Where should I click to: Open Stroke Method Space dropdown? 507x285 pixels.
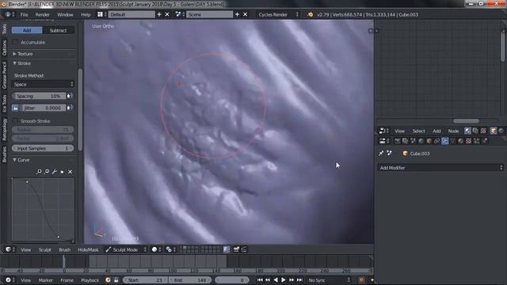pyautogui.click(x=43, y=85)
